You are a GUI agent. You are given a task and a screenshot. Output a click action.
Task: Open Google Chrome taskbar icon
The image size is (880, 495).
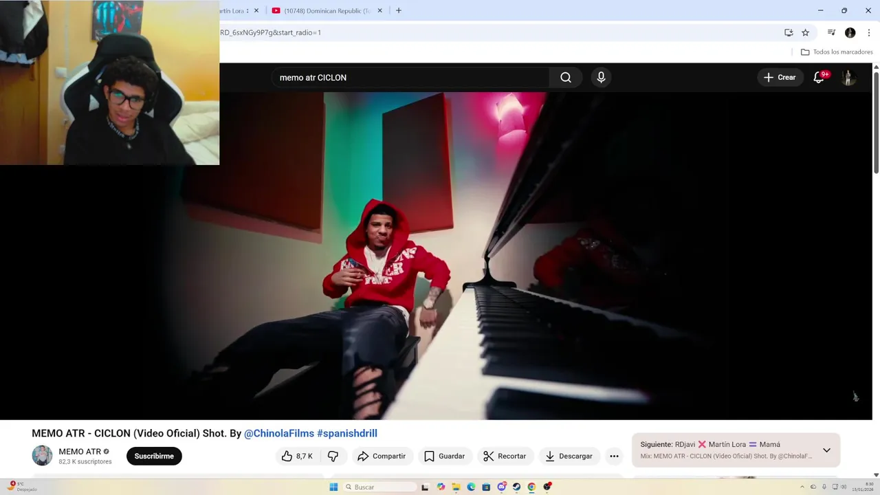tap(531, 487)
